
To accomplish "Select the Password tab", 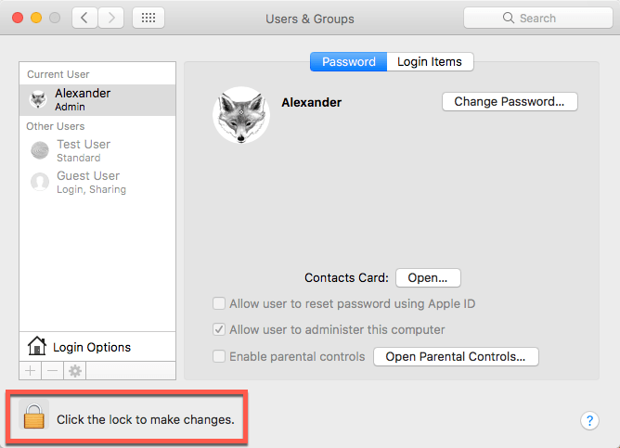I will pyautogui.click(x=348, y=62).
